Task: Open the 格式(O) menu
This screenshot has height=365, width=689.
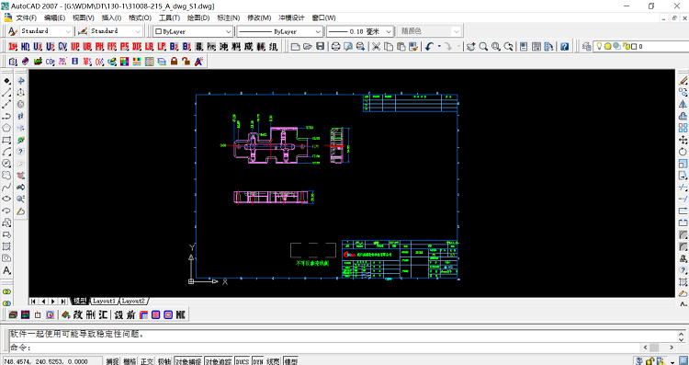Action: [141, 18]
